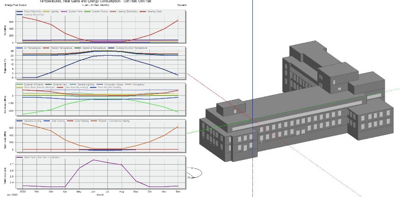Click the Student label at chart top right
The height and width of the screenshot is (197, 400).
(181, 5)
